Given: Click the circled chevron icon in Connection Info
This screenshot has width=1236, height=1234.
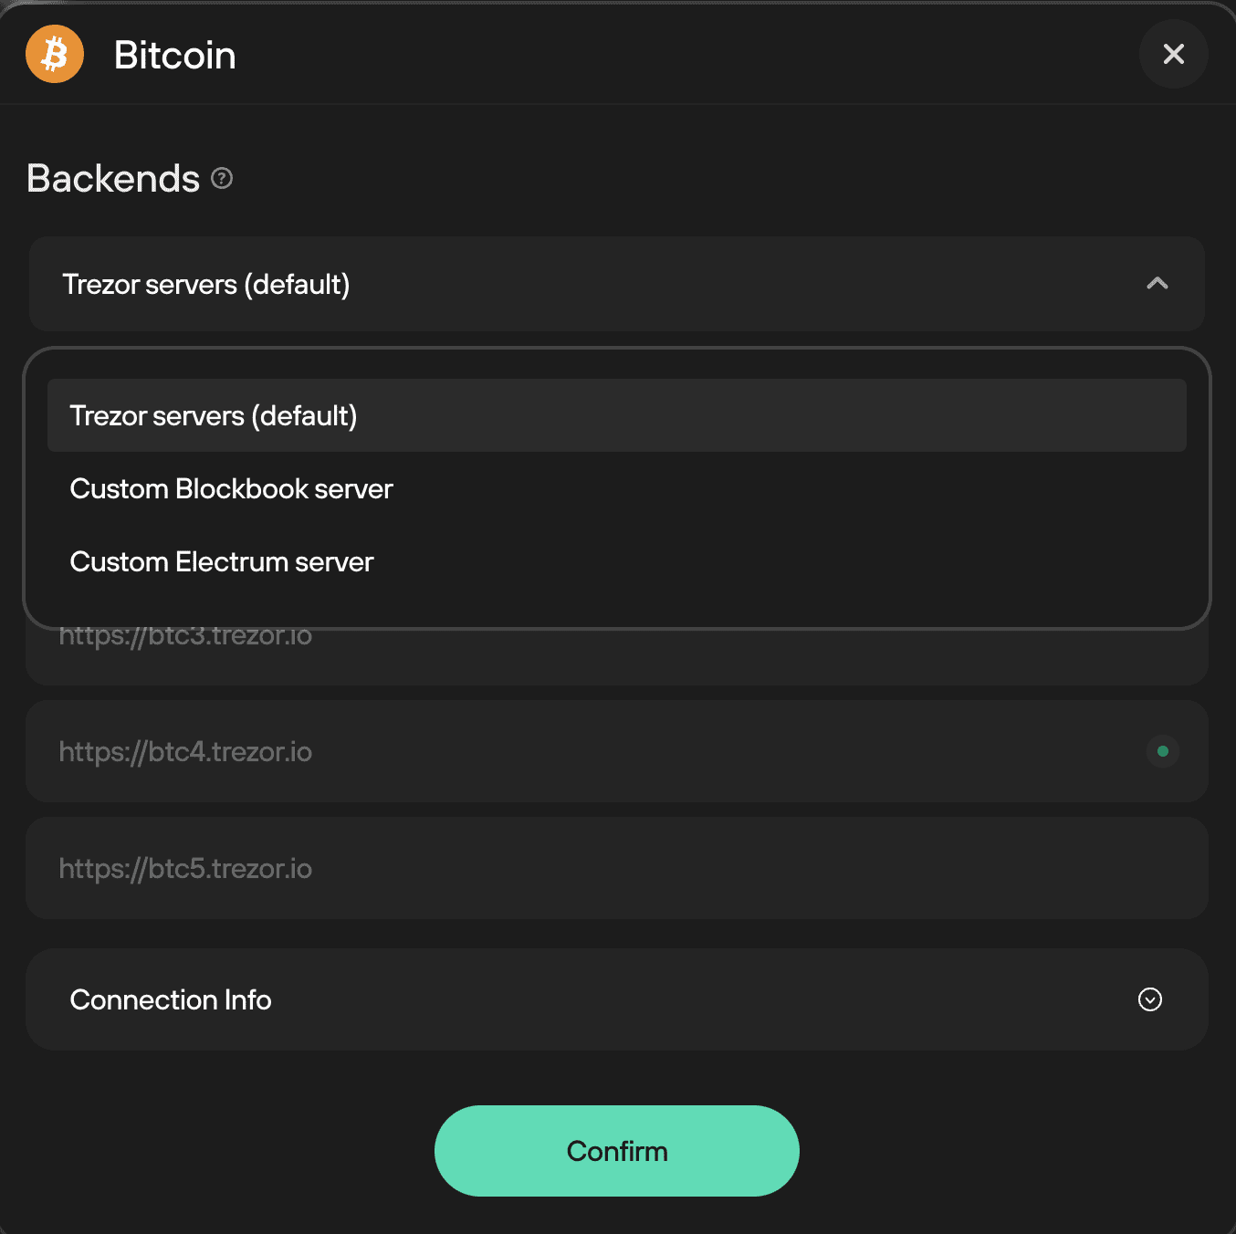Looking at the screenshot, I should 1150,999.
